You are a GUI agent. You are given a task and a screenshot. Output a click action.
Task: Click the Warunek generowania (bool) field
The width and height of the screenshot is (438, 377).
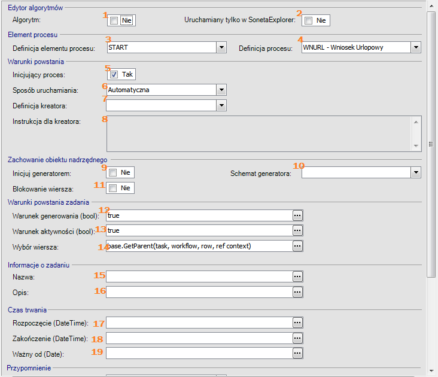pos(199,215)
